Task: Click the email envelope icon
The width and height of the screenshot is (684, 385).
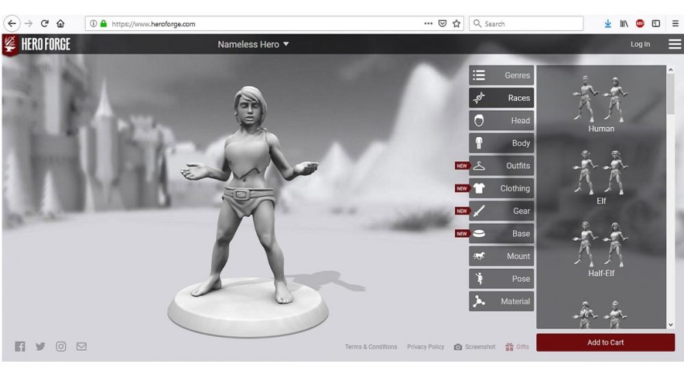Action: tap(81, 347)
